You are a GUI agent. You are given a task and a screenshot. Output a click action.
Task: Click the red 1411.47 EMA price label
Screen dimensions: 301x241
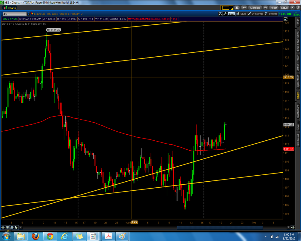point(289,149)
